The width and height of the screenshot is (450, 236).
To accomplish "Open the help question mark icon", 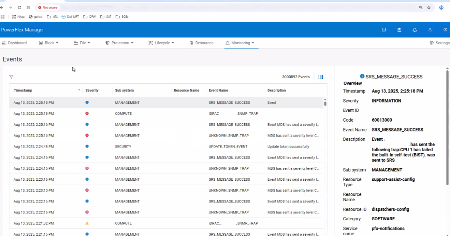I will coord(445,30).
